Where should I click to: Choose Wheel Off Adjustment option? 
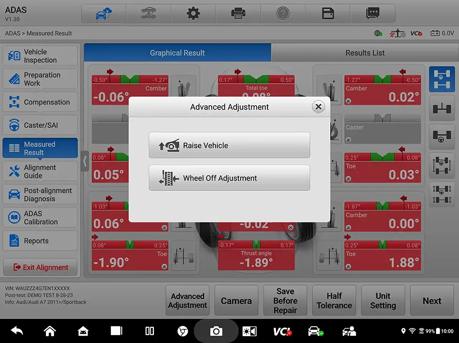pyautogui.click(x=229, y=178)
